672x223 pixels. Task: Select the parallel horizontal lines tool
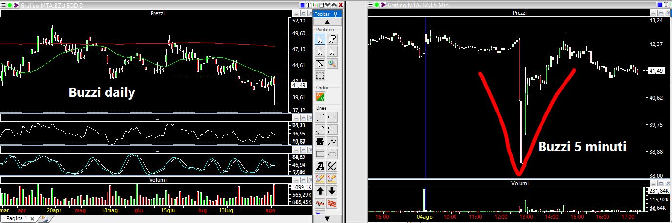(x=332, y=130)
